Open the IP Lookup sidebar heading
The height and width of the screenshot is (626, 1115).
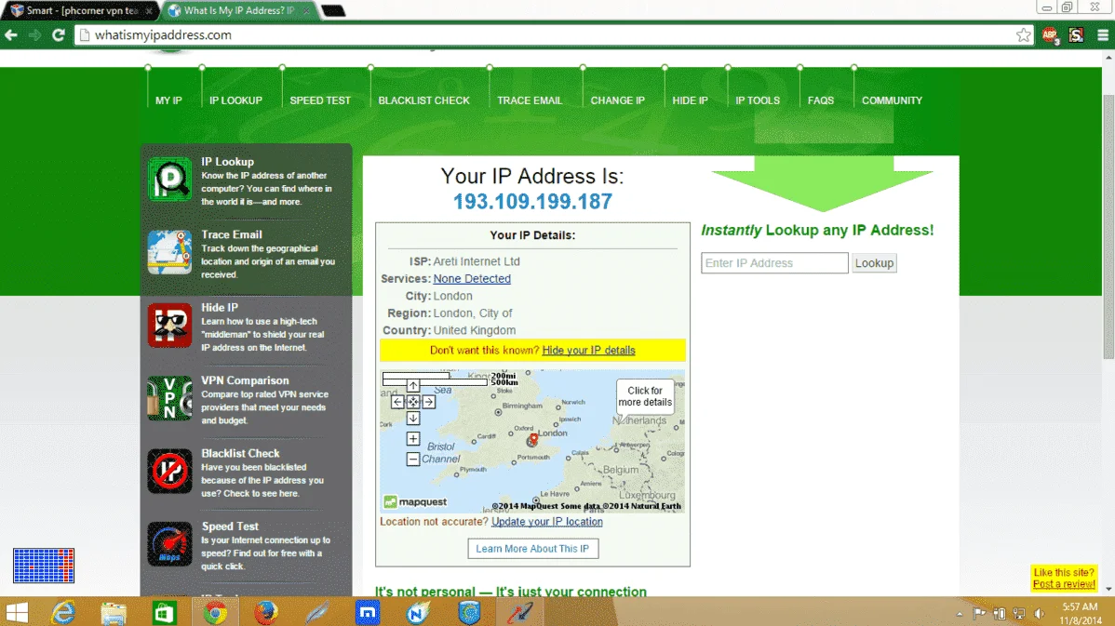227,162
